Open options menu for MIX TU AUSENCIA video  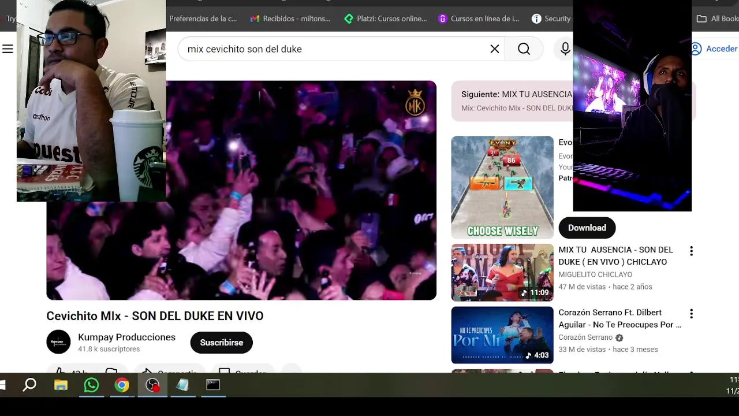691,251
